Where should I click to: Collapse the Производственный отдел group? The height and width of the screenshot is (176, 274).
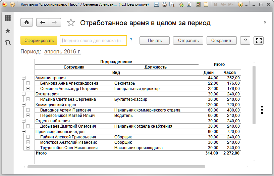[x=23, y=132]
